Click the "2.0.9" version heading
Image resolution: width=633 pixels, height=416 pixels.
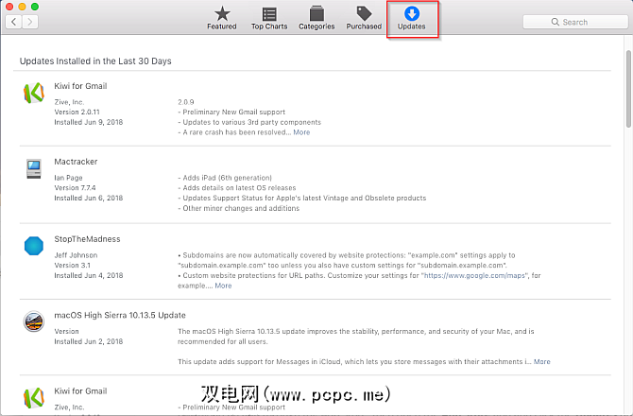coord(186,102)
